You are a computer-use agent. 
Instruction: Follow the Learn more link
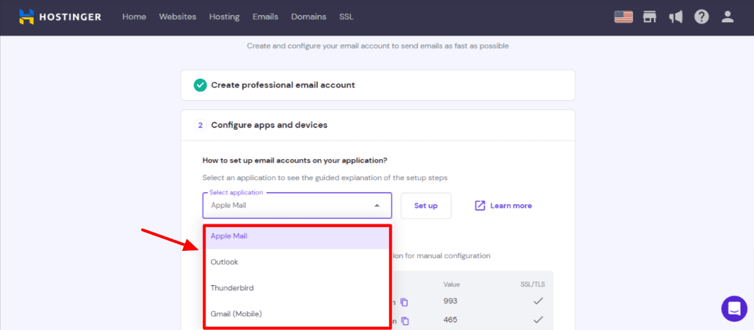tap(503, 206)
